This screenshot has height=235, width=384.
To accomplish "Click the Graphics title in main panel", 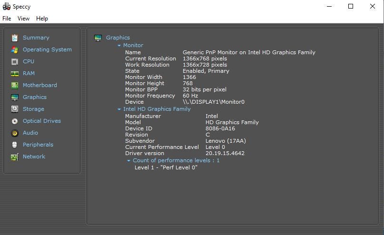I will click(x=118, y=38).
